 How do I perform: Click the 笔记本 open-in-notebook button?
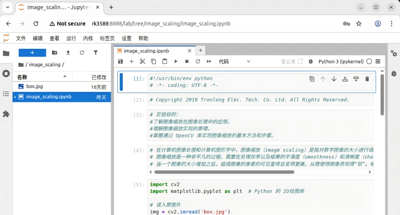tap(291, 62)
